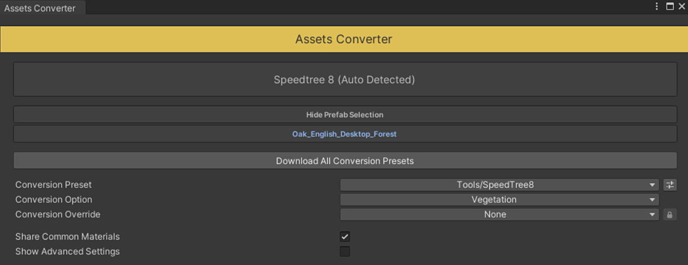The width and height of the screenshot is (688, 265).
Task: Click the lock icon beside Conversion Override
Action: (x=670, y=215)
